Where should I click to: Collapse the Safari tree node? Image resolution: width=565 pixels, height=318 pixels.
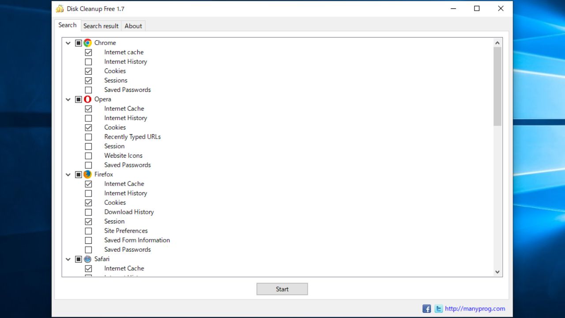coord(68,259)
